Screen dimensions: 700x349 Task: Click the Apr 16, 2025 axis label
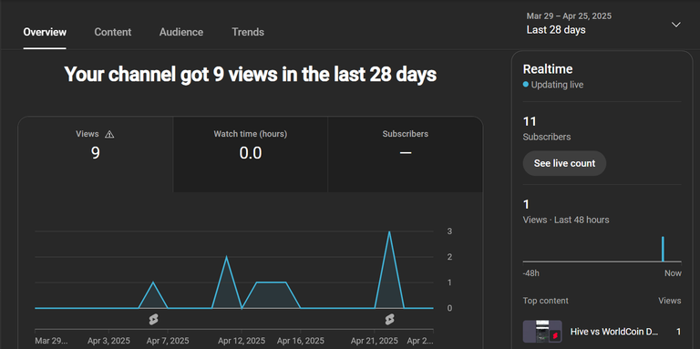pos(301,341)
